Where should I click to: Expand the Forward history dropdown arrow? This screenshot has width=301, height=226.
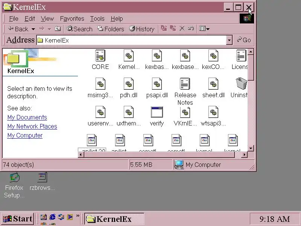pyautogui.click(x=50, y=29)
